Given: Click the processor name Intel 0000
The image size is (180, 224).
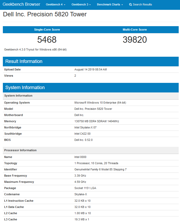Looking at the screenshot, I should click(80, 157).
